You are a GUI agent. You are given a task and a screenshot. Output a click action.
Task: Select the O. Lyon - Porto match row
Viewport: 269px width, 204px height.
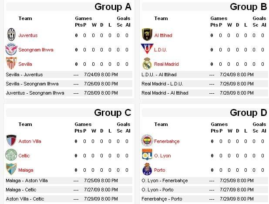coord(205,190)
